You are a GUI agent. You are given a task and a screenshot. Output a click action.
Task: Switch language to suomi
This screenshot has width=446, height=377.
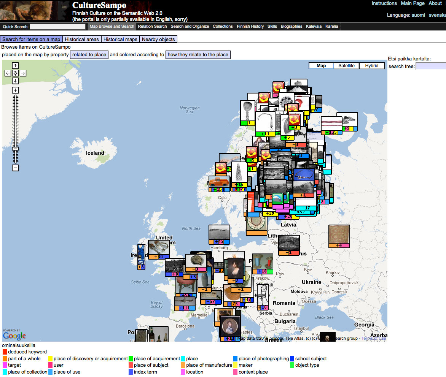pyautogui.click(x=418, y=15)
